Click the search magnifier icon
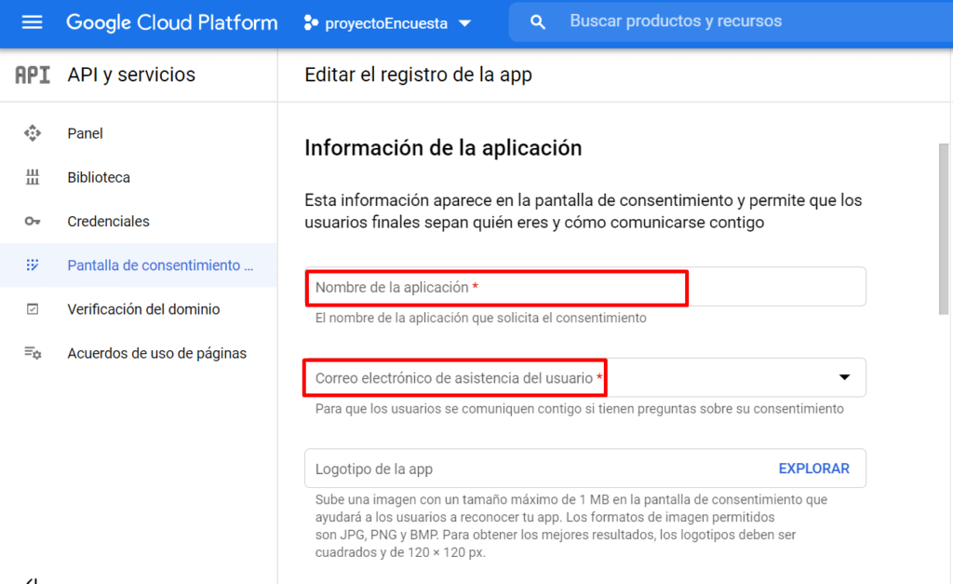Viewport: 953px width, 584px height. [537, 22]
